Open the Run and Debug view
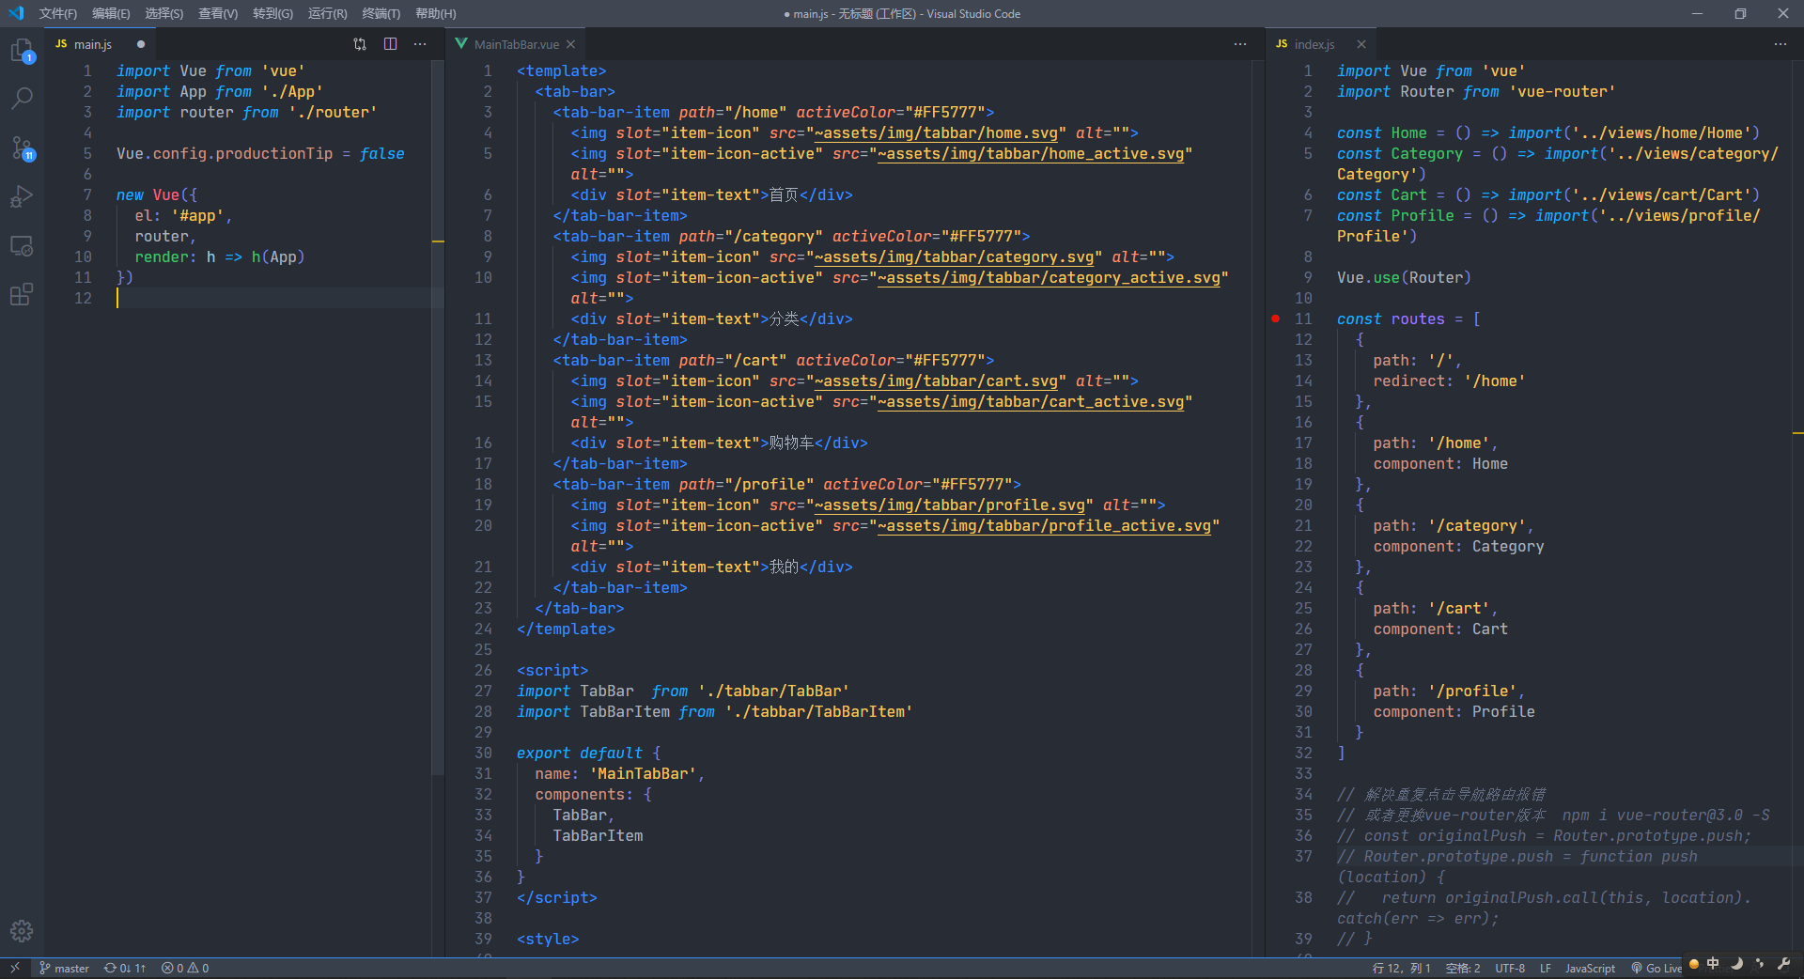This screenshot has width=1804, height=979. point(22,196)
